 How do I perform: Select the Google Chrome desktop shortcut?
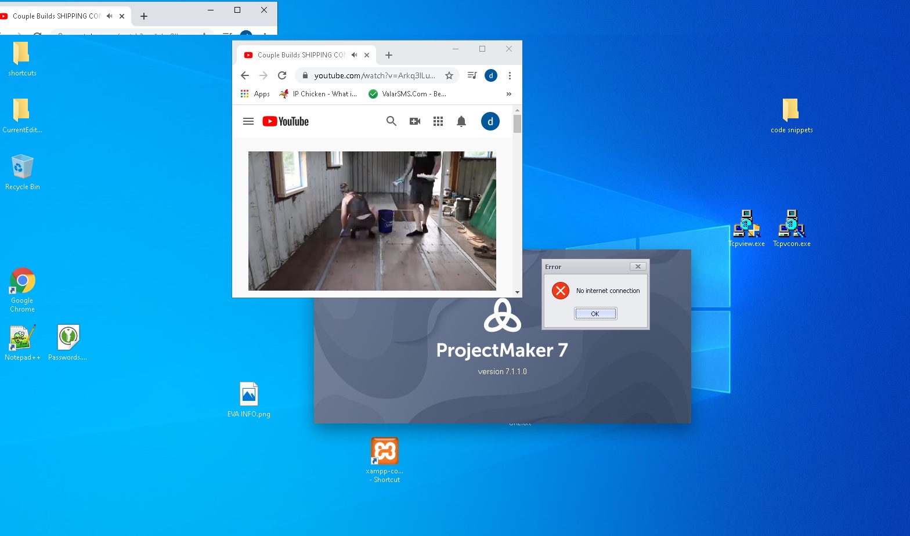pyautogui.click(x=22, y=290)
